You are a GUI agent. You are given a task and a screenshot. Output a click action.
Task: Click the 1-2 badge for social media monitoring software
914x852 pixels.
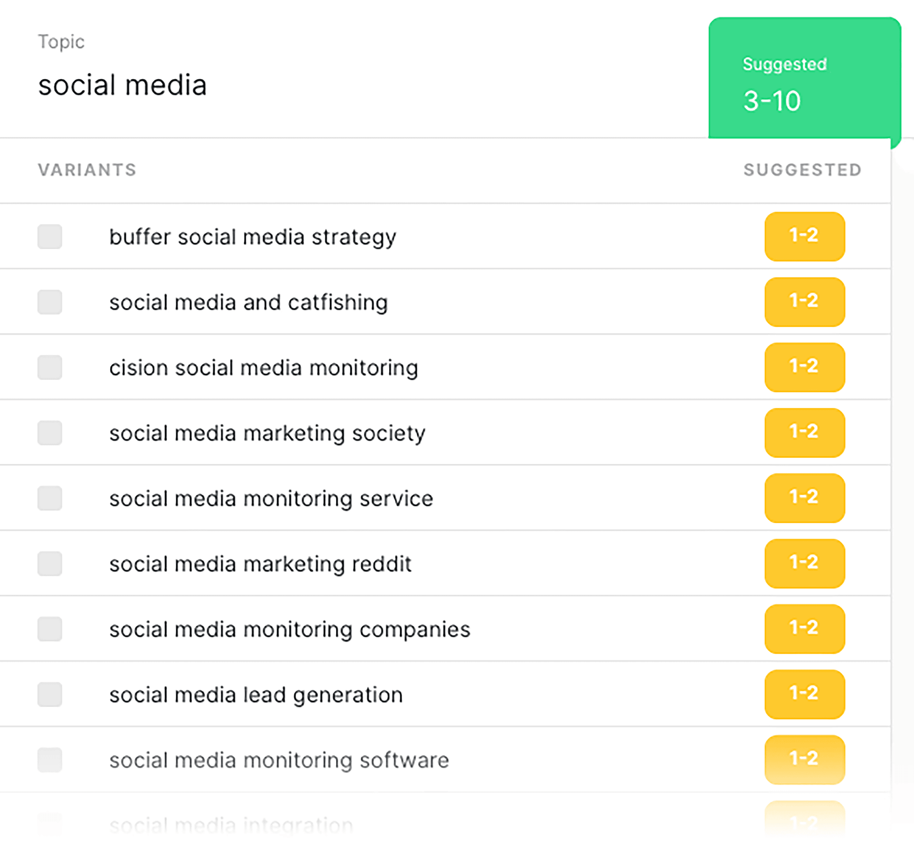[805, 760]
